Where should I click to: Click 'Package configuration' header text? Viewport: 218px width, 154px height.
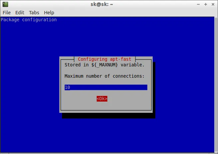click(x=29, y=20)
